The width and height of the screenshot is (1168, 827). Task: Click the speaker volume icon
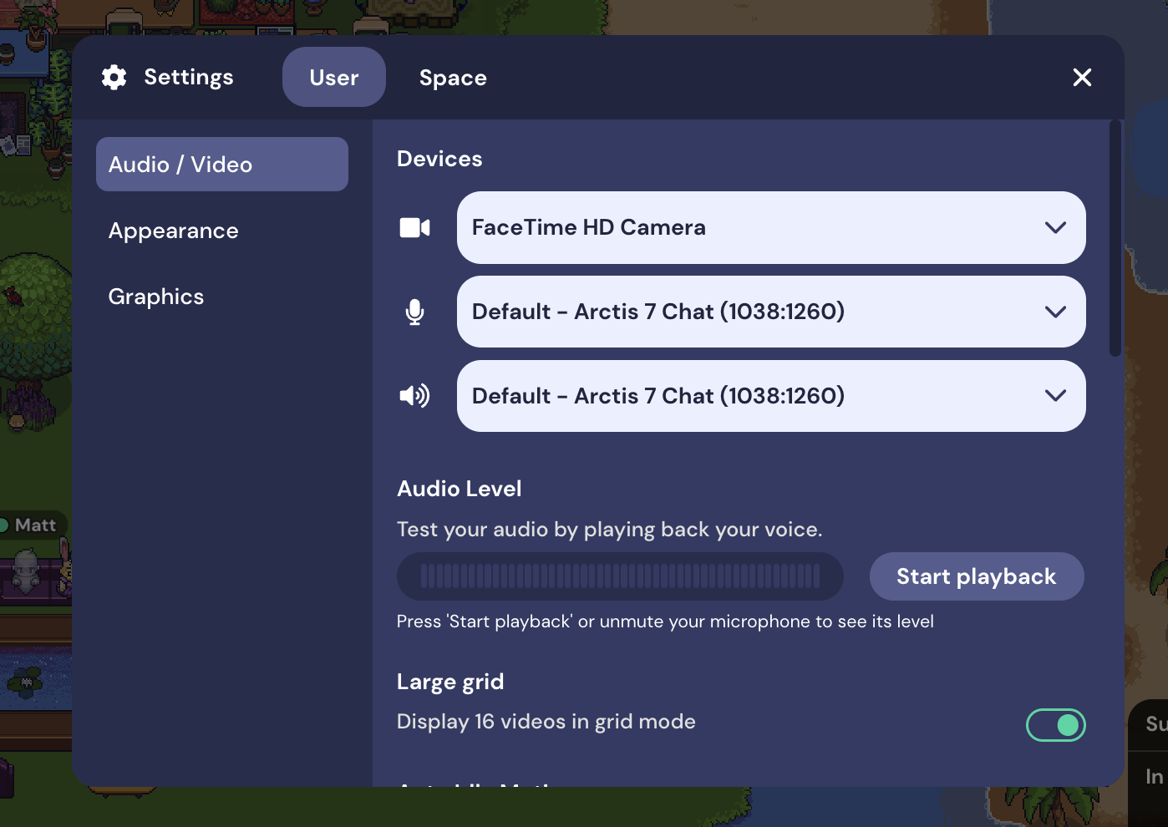click(x=414, y=395)
